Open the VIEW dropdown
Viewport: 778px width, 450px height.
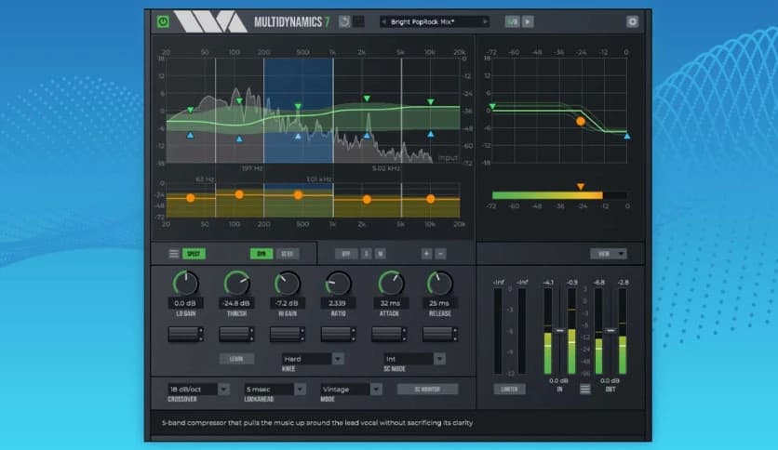click(609, 254)
